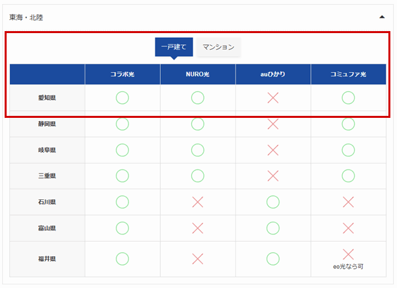Click the 静岡県 row label
397x288 pixels.
pyautogui.click(x=47, y=124)
